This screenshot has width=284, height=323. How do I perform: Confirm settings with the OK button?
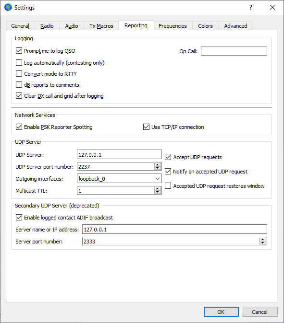(x=221, y=311)
